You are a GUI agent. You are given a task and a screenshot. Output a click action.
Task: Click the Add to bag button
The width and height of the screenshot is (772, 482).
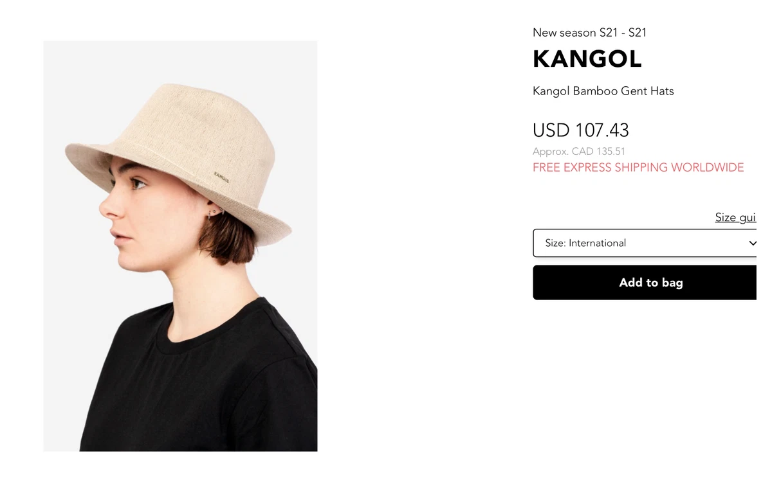(645, 282)
